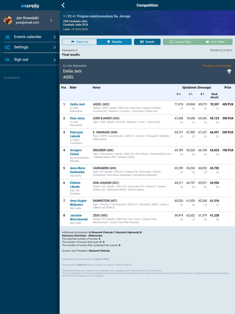235x314 pixels.
Task: Click the winner trophy icon
Action: [x=229, y=71]
